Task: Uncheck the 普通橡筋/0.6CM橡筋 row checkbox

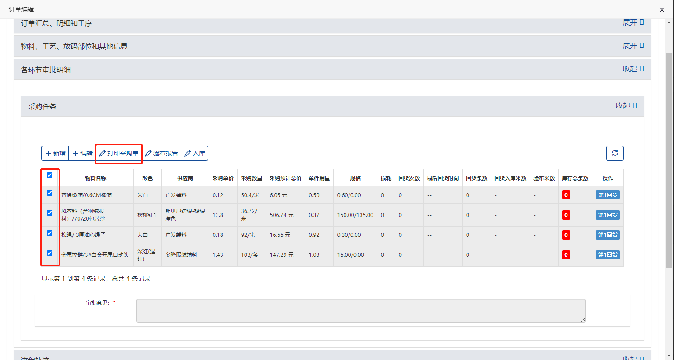Action: (x=50, y=193)
